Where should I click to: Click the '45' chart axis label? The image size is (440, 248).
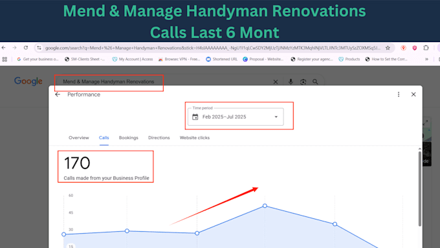click(71, 212)
